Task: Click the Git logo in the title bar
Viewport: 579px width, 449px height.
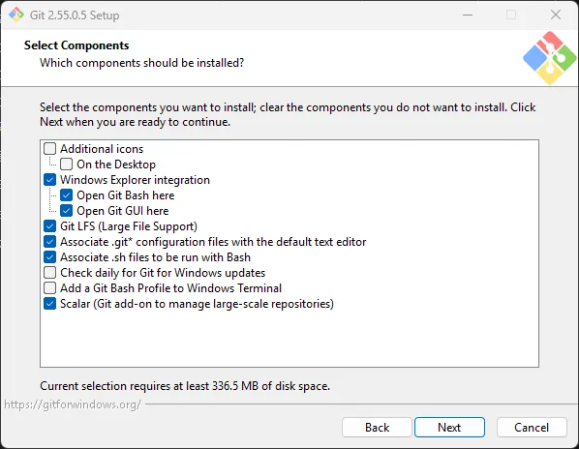Action: click(16, 15)
